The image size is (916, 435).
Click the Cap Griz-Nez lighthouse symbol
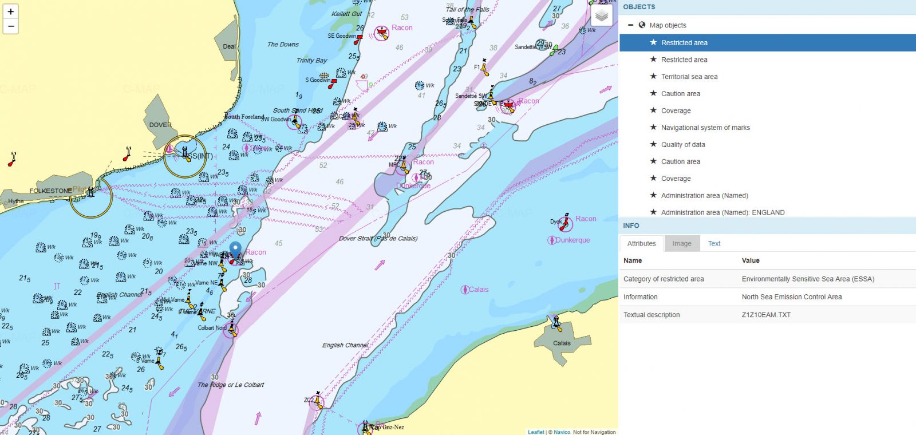tap(366, 427)
